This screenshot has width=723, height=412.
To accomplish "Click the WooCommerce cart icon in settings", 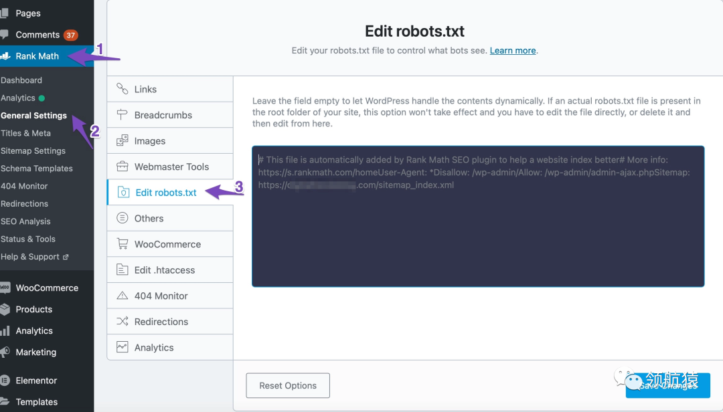I will pyautogui.click(x=123, y=244).
